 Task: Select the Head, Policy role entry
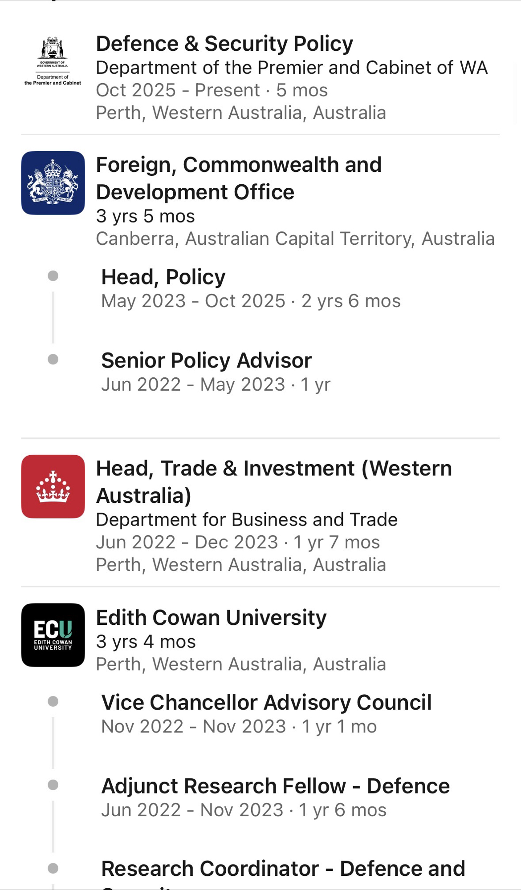click(163, 277)
